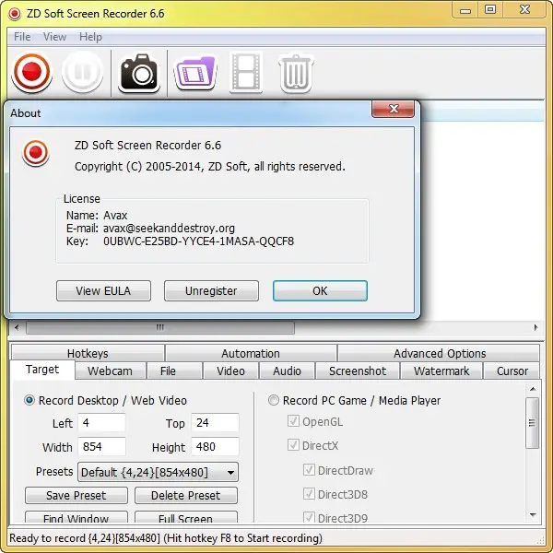Click the Top position input field
Viewport: 553px width, 553px height.
(x=215, y=422)
